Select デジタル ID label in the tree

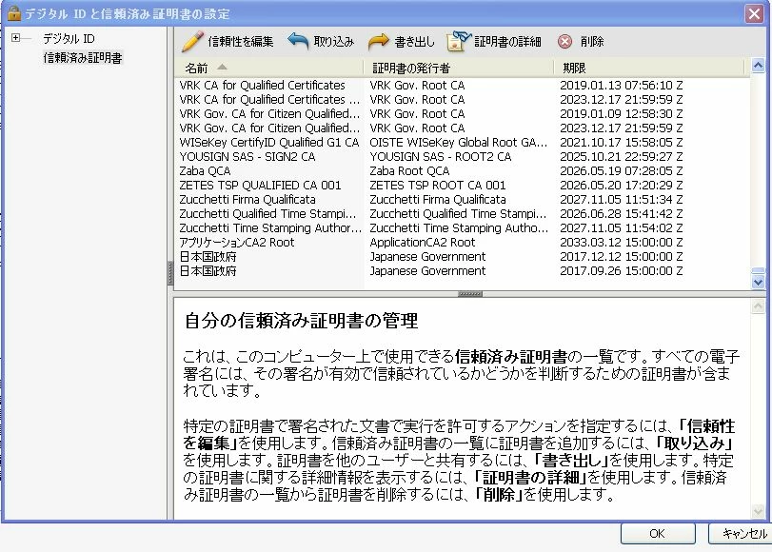(x=69, y=38)
